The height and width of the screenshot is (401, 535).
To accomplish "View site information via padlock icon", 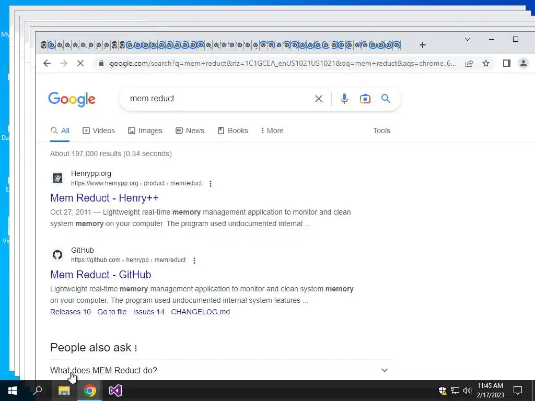I will click(x=101, y=63).
